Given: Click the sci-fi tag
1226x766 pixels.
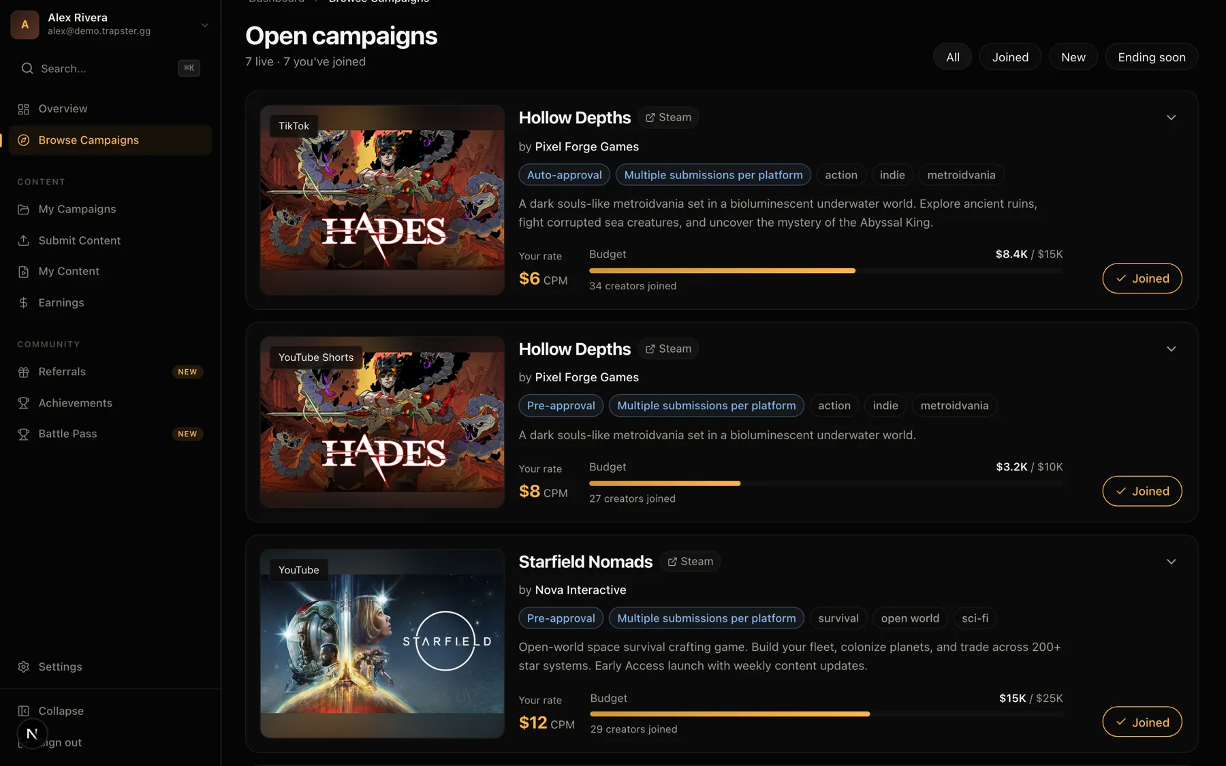Looking at the screenshot, I should click(975, 618).
